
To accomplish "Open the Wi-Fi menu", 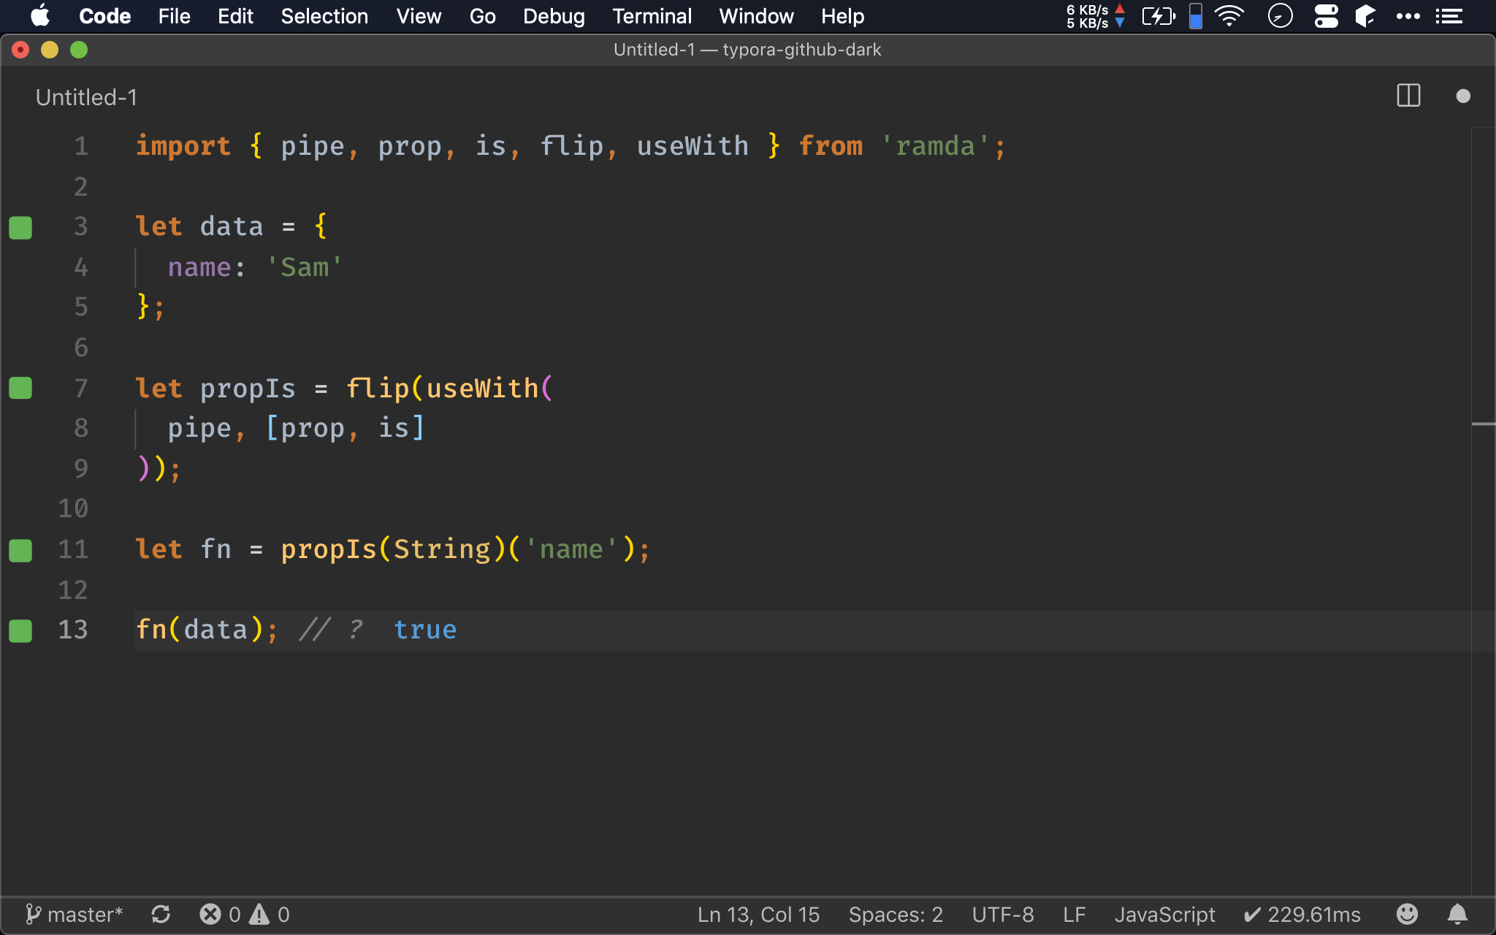I will (1230, 16).
